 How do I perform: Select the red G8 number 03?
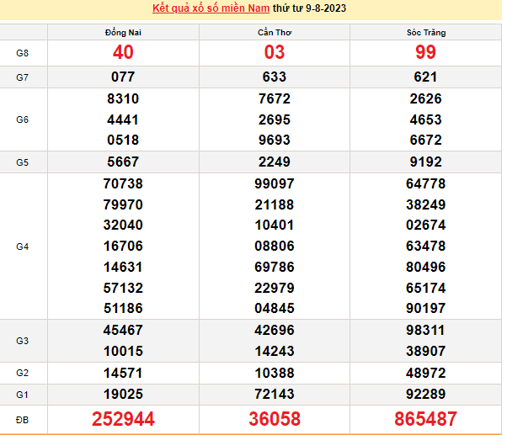(x=275, y=52)
